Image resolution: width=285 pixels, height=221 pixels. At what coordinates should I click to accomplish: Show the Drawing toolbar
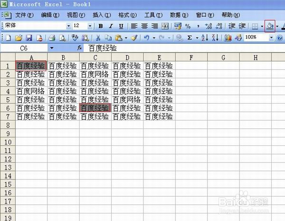click(238, 38)
